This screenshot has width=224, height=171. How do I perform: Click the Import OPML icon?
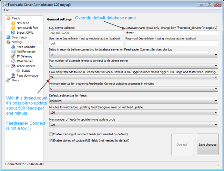click(13, 33)
